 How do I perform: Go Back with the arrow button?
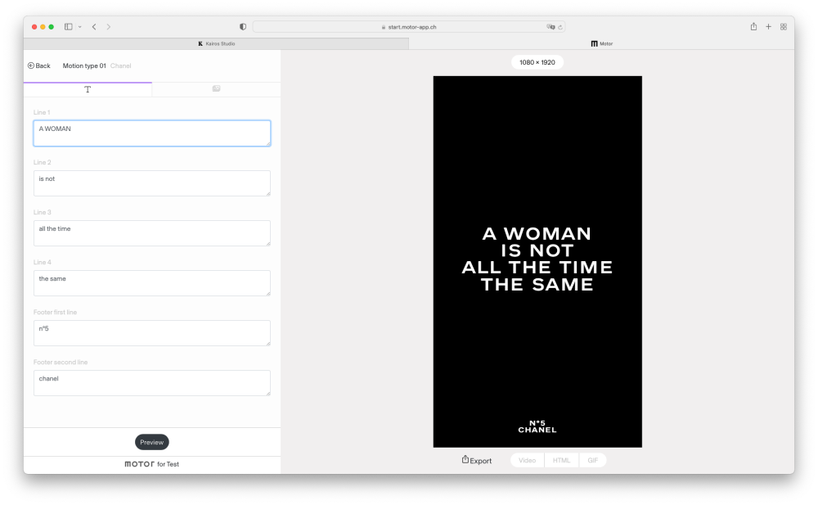[39, 65]
